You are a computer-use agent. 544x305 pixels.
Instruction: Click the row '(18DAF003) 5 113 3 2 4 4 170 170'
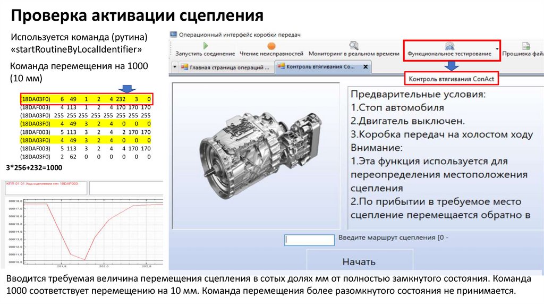click(86, 148)
